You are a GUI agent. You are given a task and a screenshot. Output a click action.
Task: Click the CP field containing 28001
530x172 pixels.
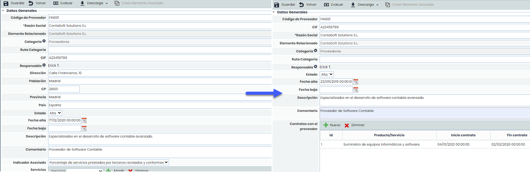click(64, 89)
